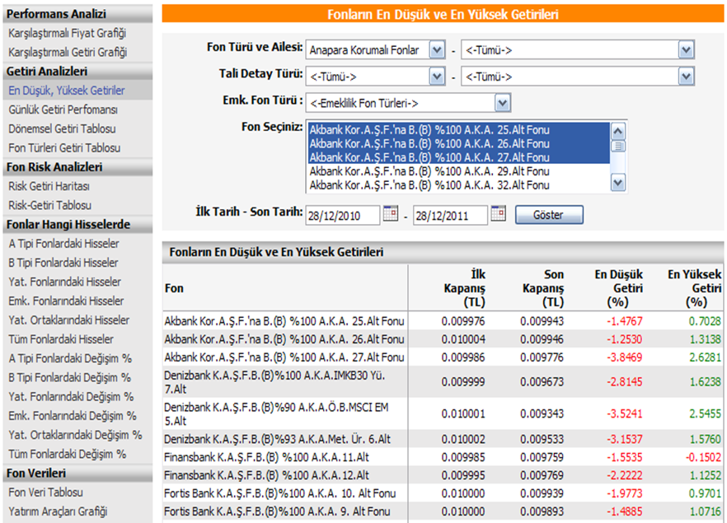The width and height of the screenshot is (727, 523).
Task: Open Fon Türleri Getiri Tablosu menu item
Action: pyautogui.click(x=64, y=148)
